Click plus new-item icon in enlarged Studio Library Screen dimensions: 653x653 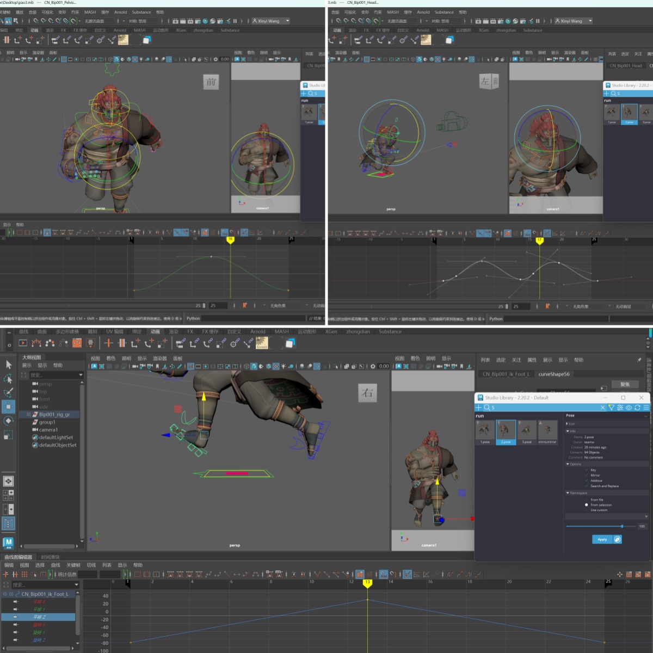pyautogui.click(x=479, y=407)
